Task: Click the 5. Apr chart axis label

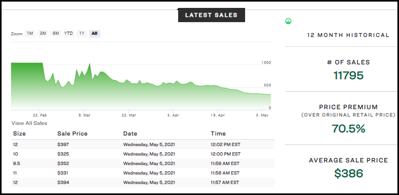Action: 173,115
